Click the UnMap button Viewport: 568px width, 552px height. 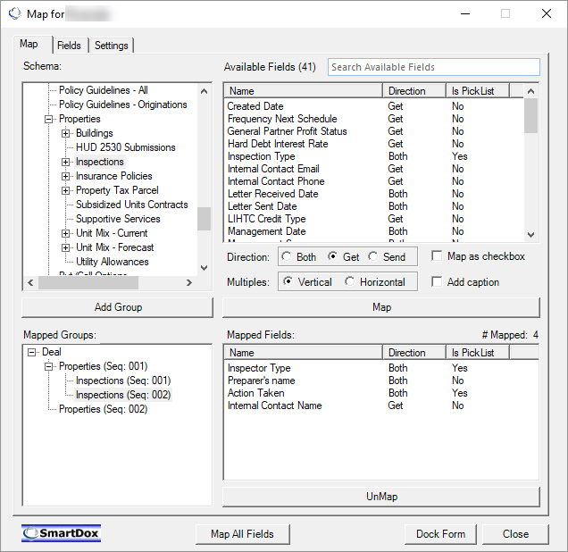[381, 497]
